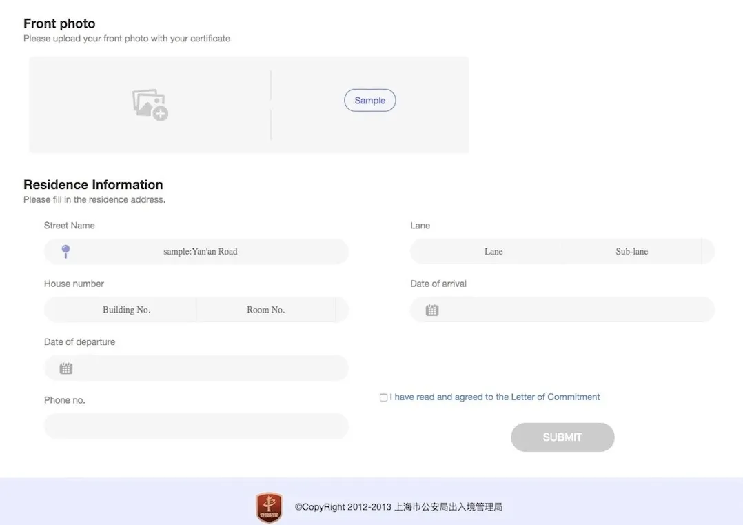View the Sample front photo

[x=369, y=101]
